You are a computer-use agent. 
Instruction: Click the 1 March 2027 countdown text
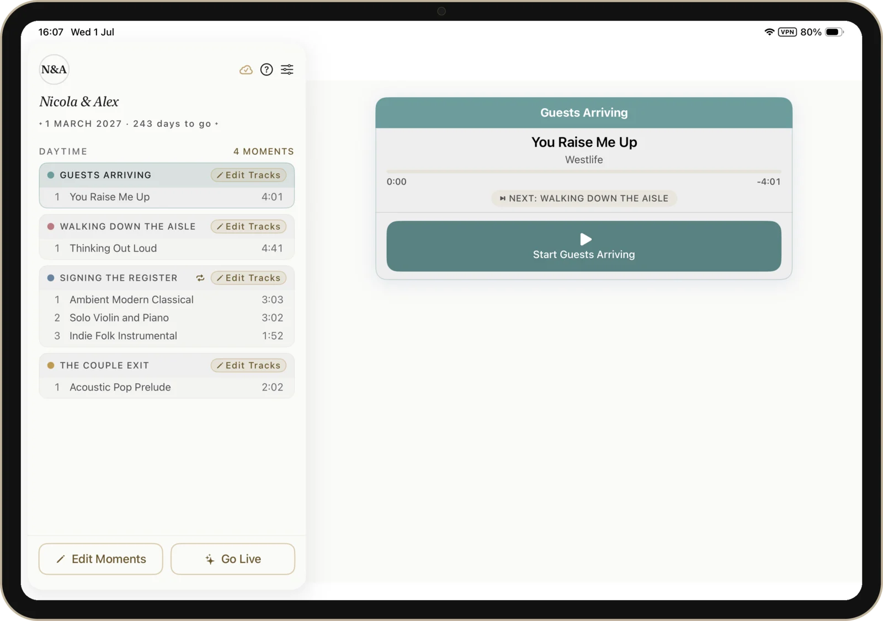(129, 124)
